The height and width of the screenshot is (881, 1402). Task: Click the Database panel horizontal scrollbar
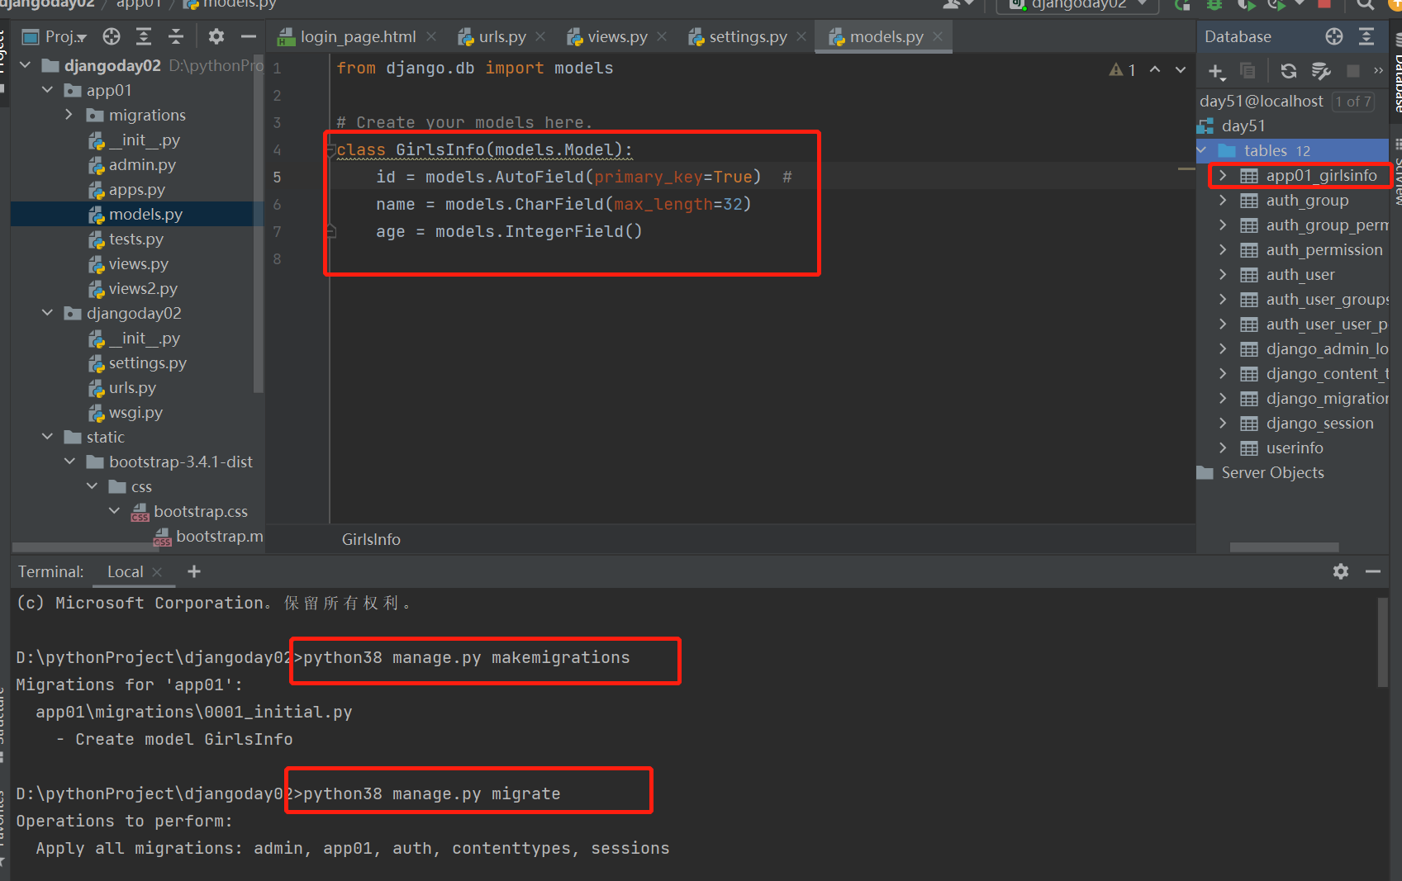[1284, 547]
